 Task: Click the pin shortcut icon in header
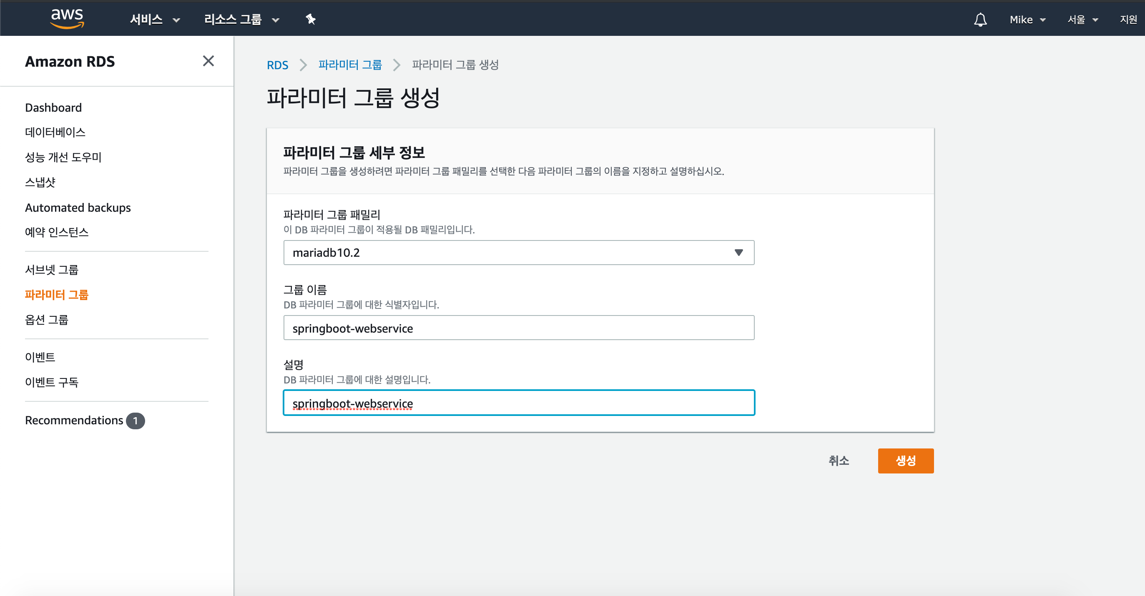(310, 19)
